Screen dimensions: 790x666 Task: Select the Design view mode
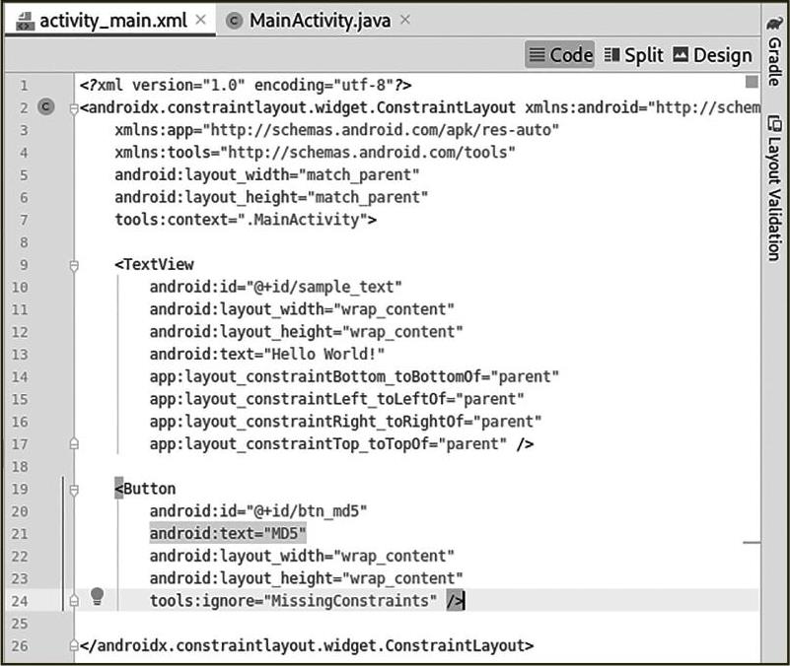[712, 55]
